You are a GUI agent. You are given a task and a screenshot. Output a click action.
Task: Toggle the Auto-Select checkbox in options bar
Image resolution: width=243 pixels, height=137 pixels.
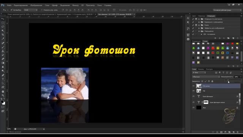(11, 10)
